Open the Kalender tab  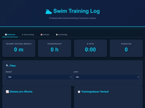pos(45,35)
